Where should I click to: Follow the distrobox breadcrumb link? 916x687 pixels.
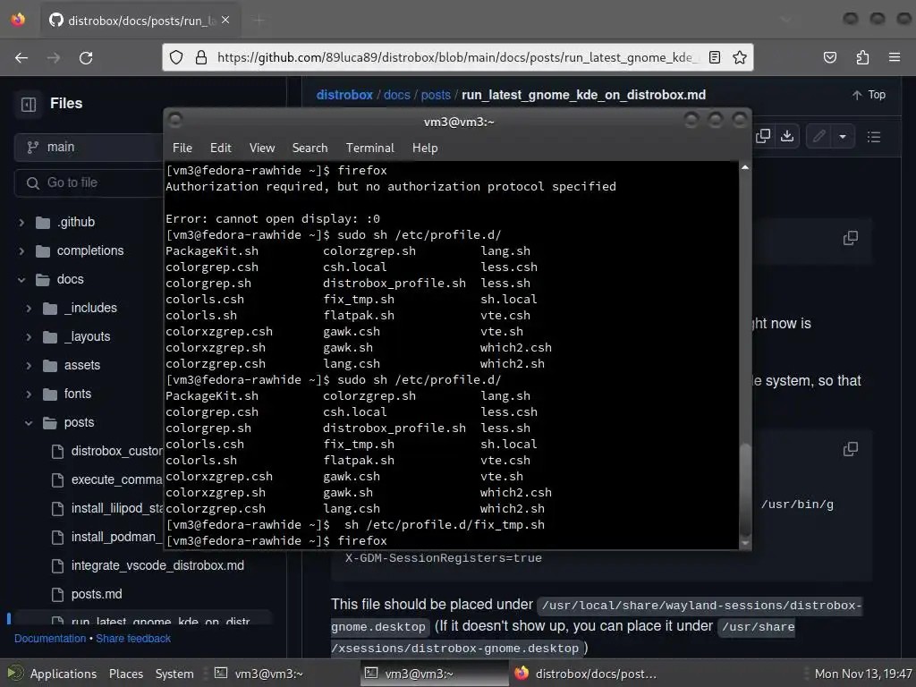344,95
